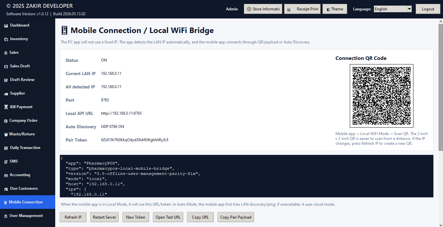Open Receipt Print settings
Viewport: 443px width, 227px height.
point(302,9)
